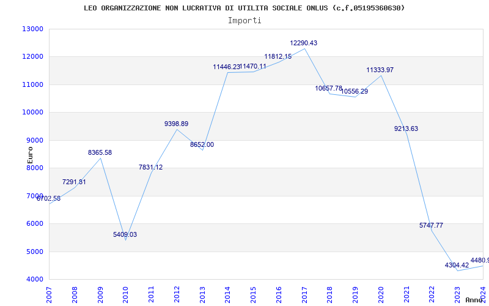Click the y-axis tick 8000
Viewport: 489px width, 306px height.
coord(34,168)
